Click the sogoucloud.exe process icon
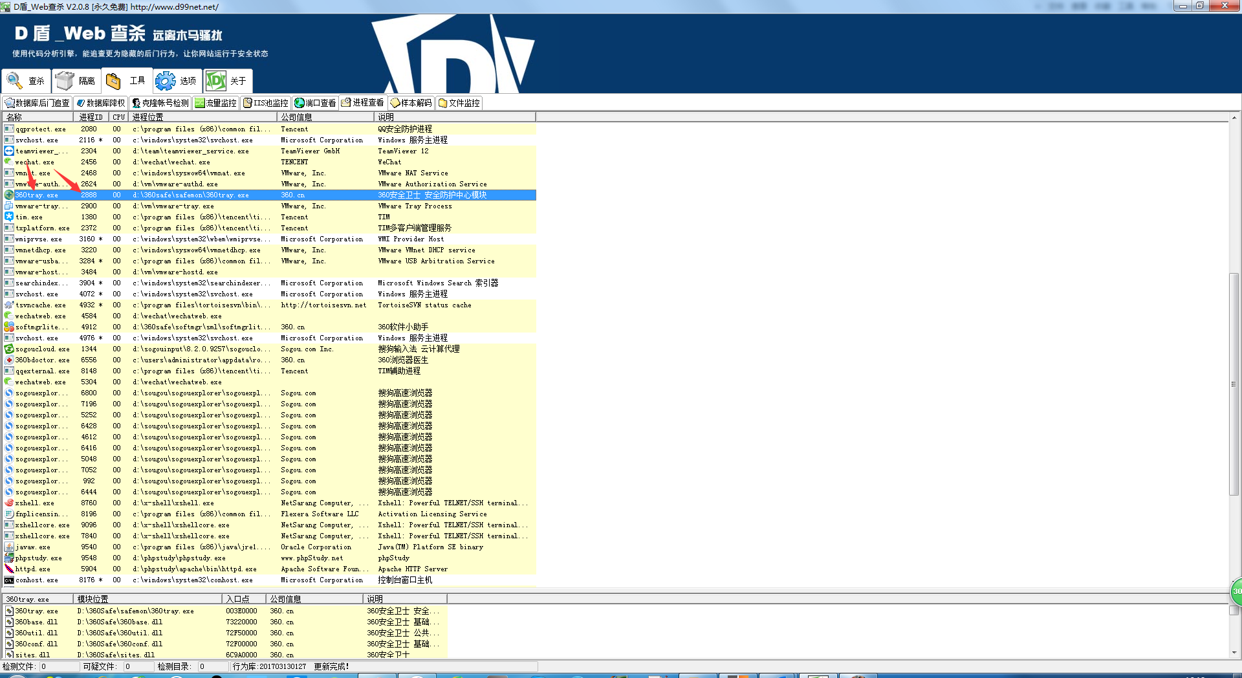This screenshot has width=1242, height=678. point(9,349)
